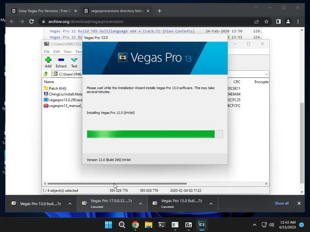310x232 pixels.
Task: Sort by the CRC column header
Action: [237, 82]
